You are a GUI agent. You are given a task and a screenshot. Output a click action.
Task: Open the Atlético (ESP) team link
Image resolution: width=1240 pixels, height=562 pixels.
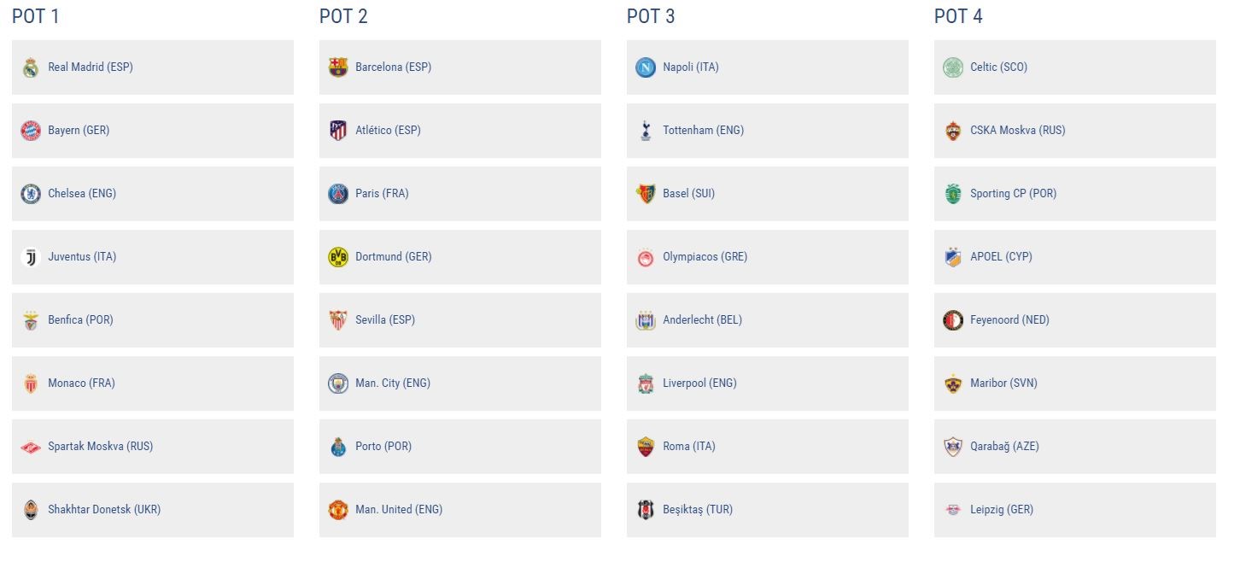pyautogui.click(x=388, y=131)
